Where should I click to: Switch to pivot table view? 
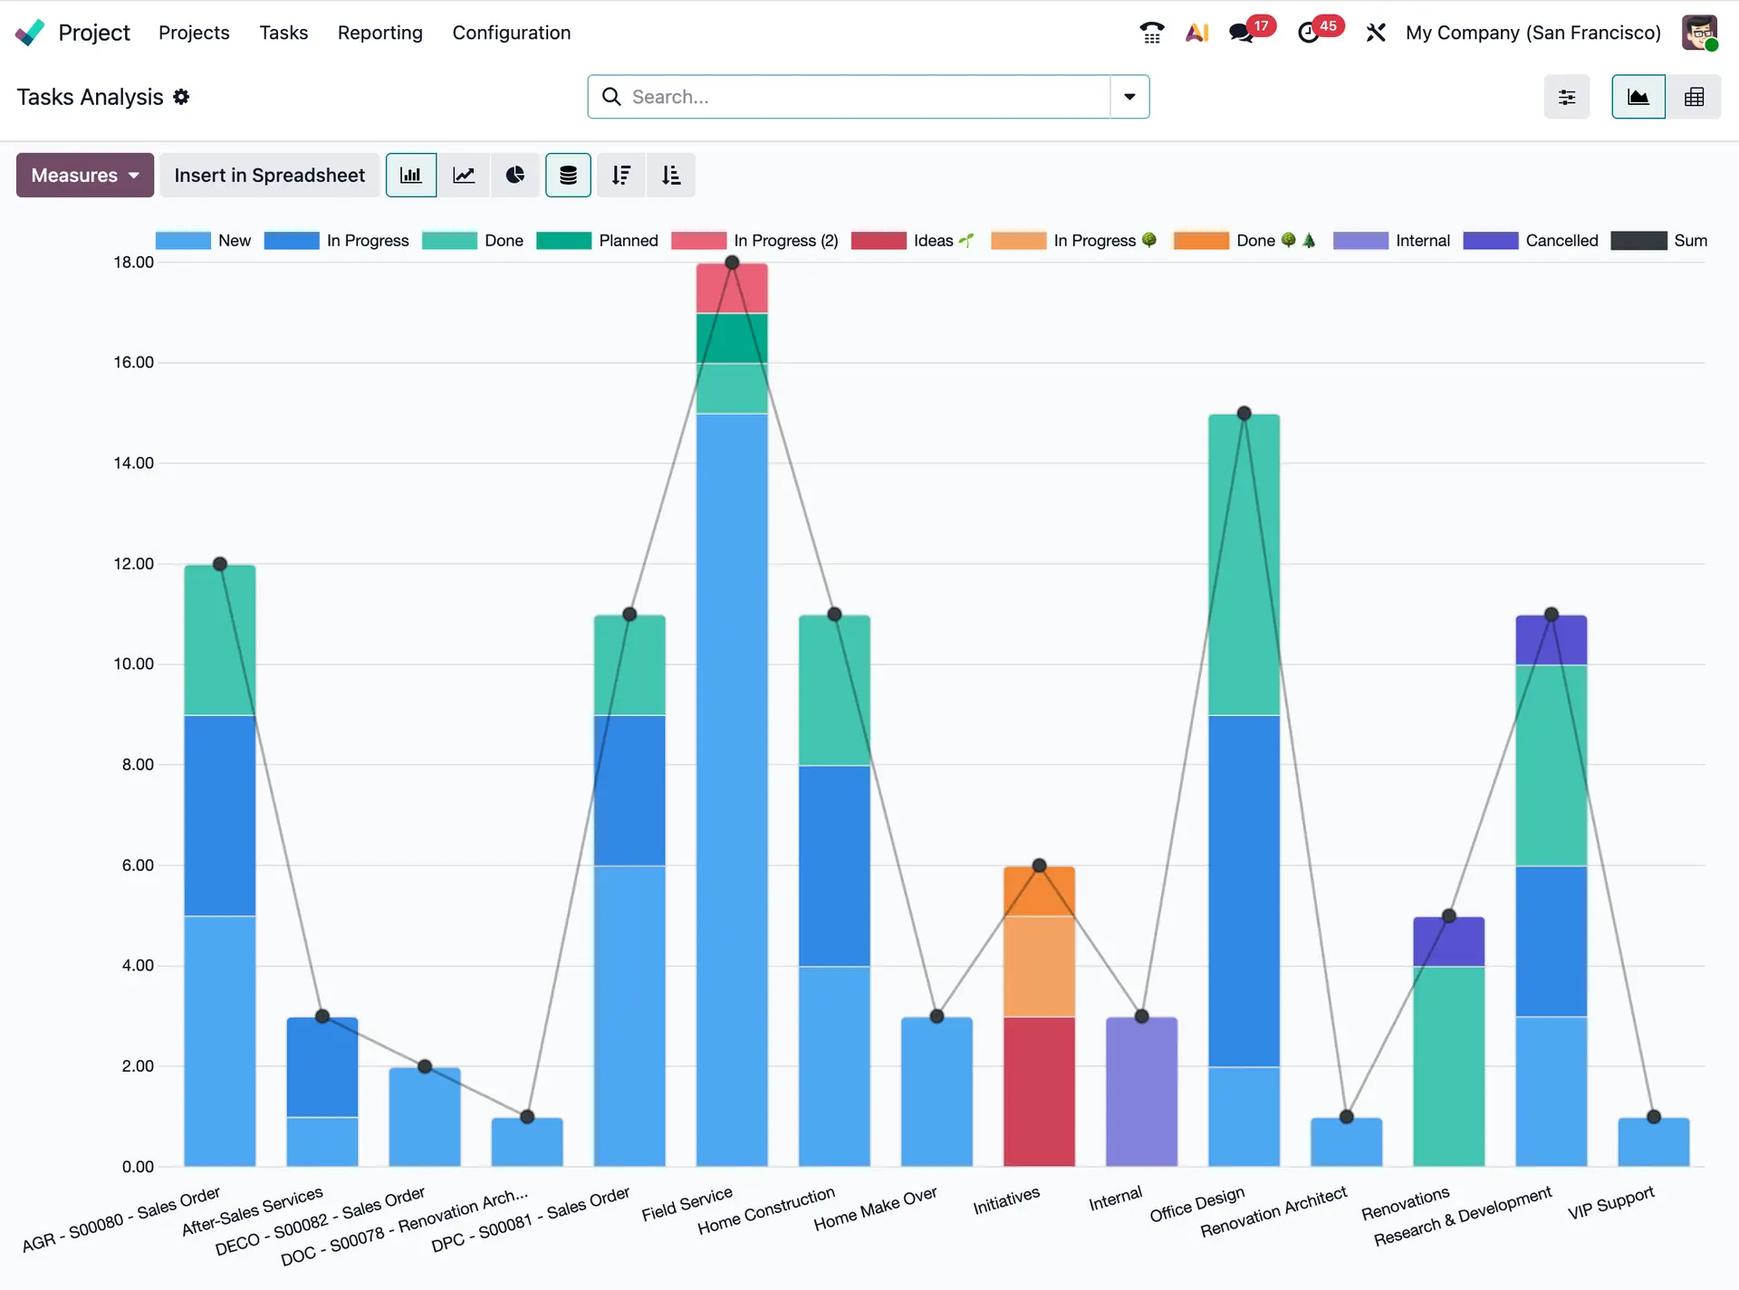[1694, 97]
